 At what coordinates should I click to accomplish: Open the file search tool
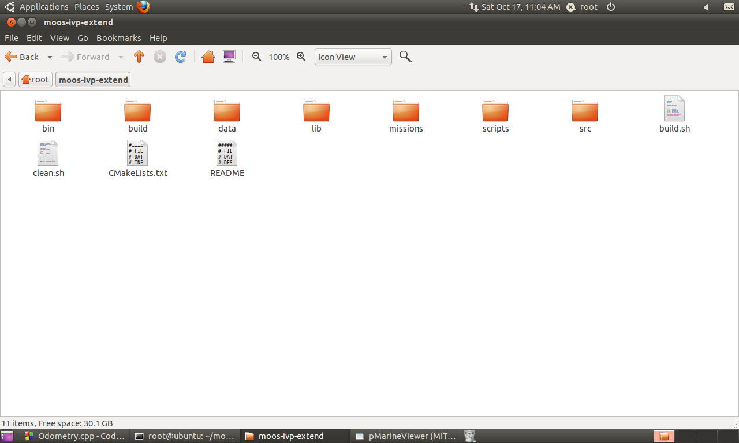(x=405, y=57)
